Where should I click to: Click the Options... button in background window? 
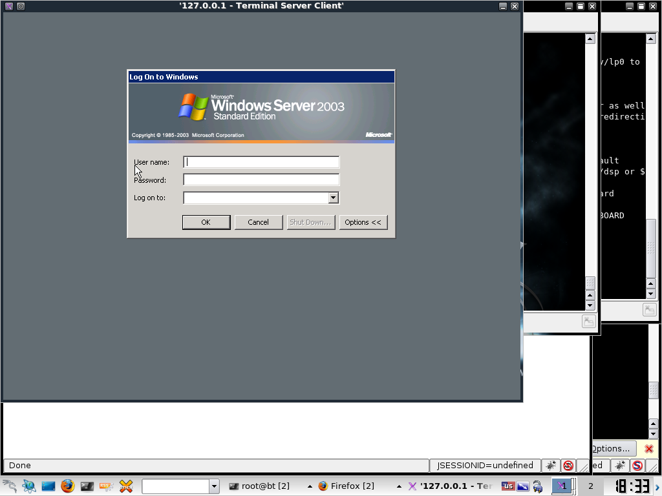point(614,449)
